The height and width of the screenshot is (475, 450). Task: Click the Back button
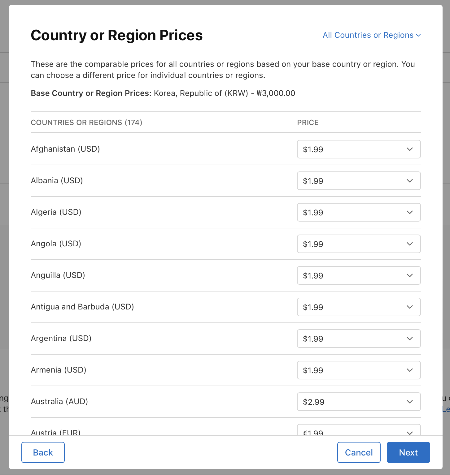(x=43, y=452)
